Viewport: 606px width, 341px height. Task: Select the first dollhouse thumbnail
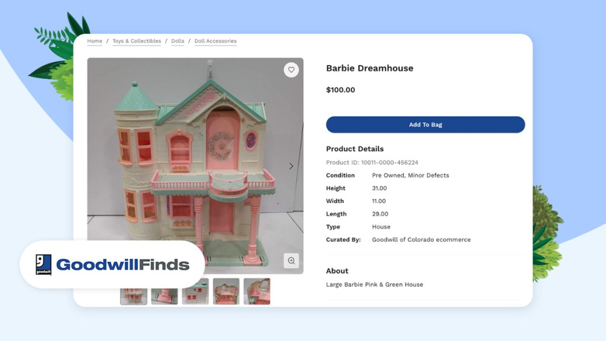click(134, 296)
